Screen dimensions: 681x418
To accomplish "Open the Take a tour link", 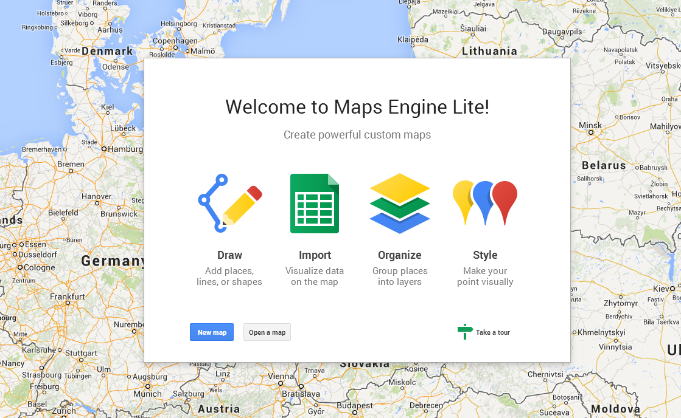I will pyautogui.click(x=492, y=332).
